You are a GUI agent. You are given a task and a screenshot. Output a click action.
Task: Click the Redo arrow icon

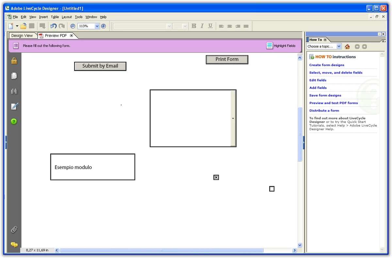pos(62,26)
